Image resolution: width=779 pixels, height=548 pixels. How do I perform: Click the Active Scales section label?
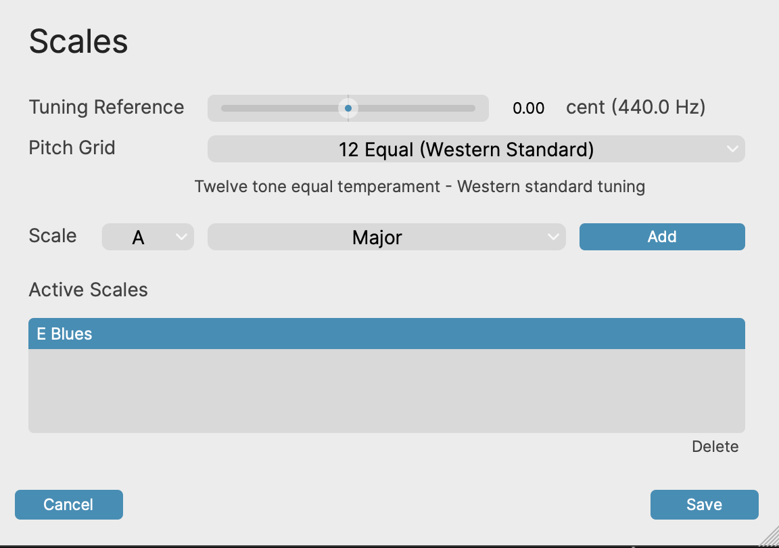(88, 290)
